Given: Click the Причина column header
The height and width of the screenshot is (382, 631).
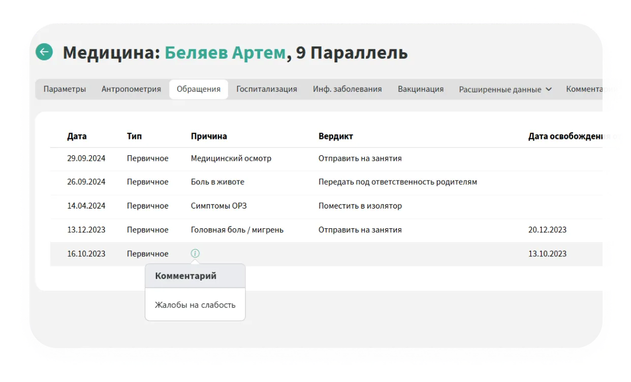Looking at the screenshot, I should point(209,136).
